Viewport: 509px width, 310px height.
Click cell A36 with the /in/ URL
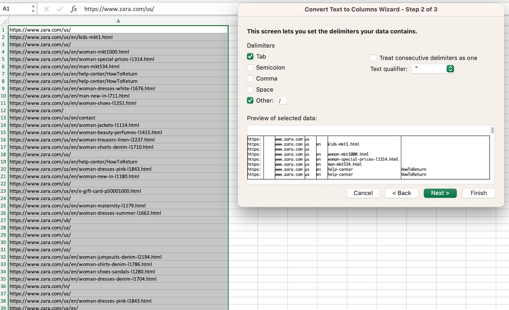[118, 286]
